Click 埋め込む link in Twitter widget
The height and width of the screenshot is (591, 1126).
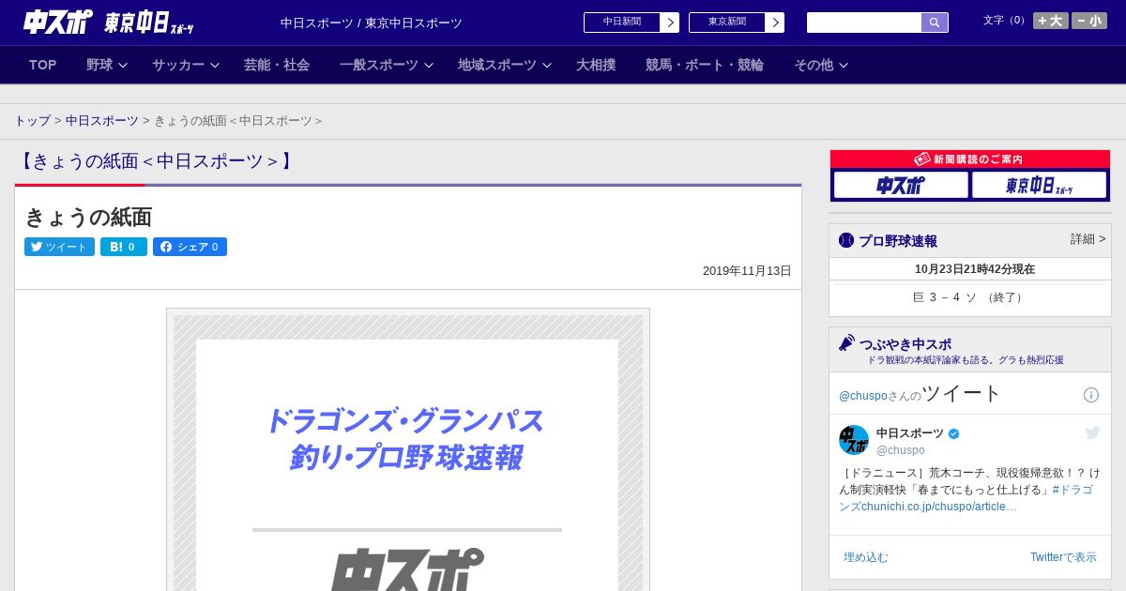coord(865,557)
